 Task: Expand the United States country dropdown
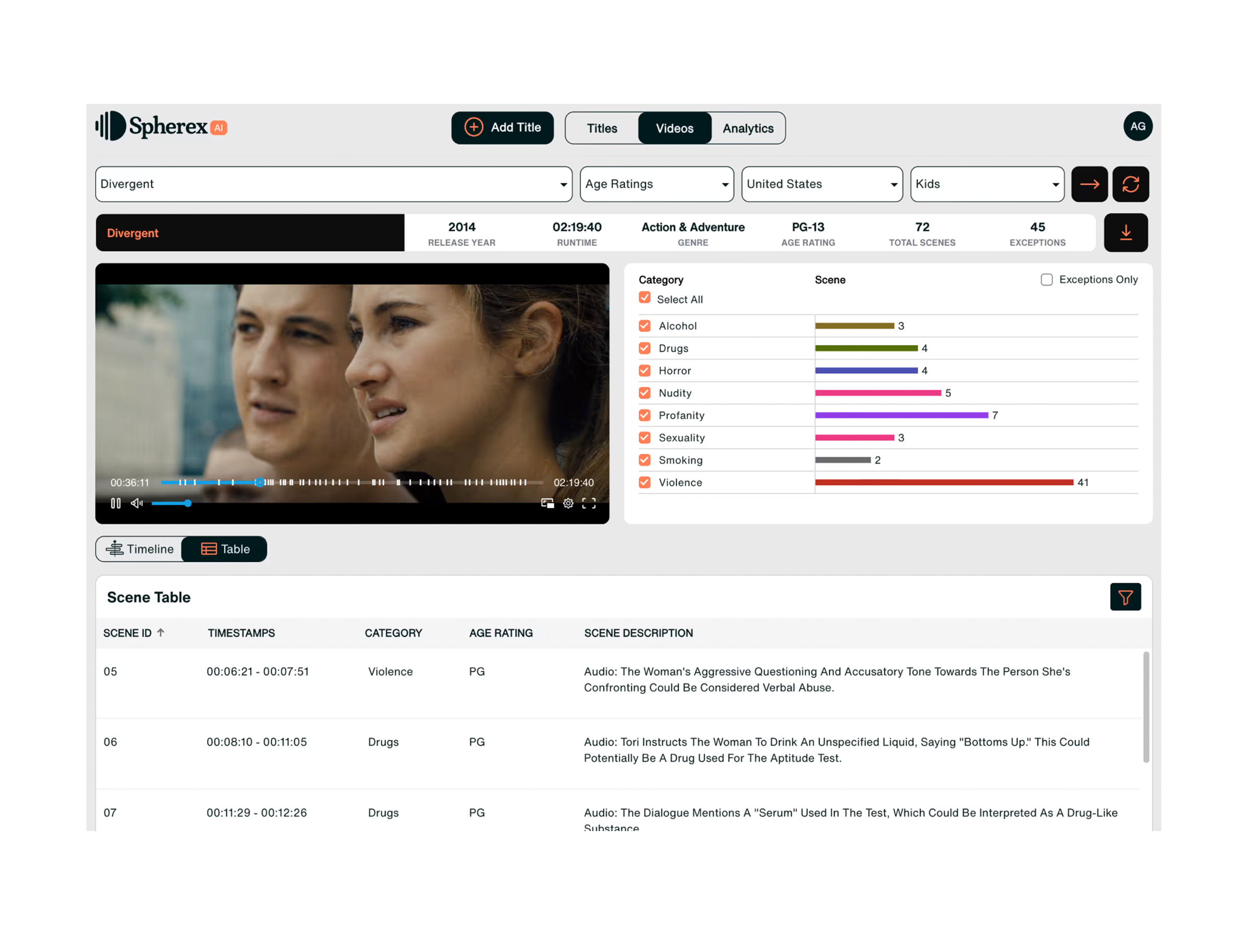point(821,184)
